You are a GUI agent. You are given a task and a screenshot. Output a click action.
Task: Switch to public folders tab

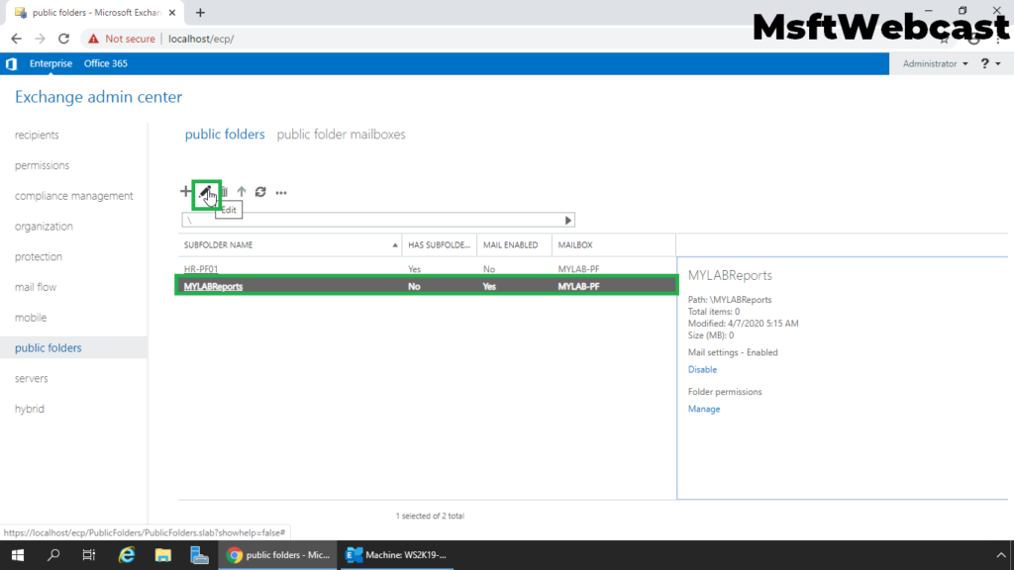(225, 135)
